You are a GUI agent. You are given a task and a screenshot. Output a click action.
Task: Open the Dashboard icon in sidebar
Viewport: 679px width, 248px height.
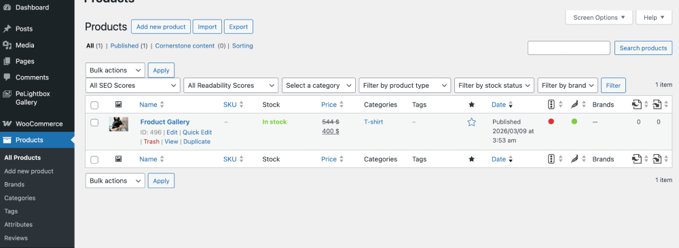pyautogui.click(x=7, y=7)
